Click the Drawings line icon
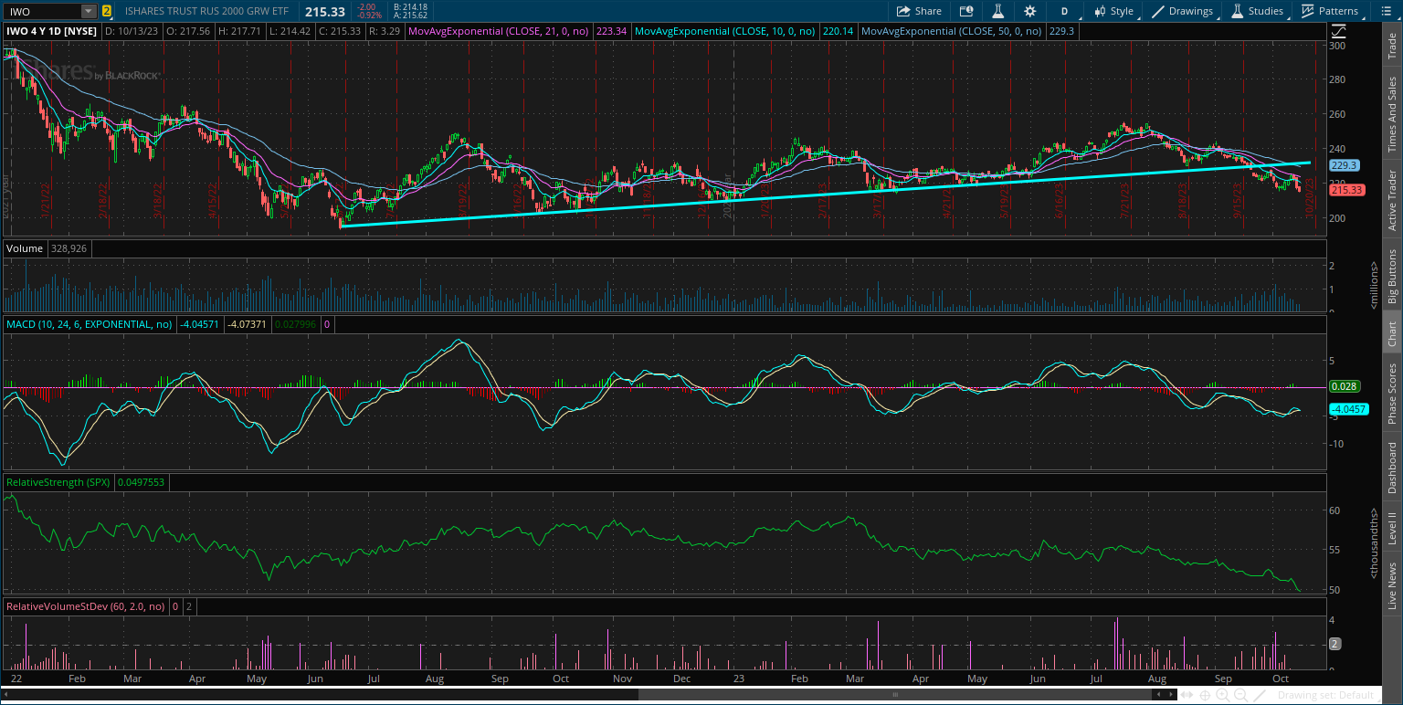The image size is (1403, 705). [1158, 11]
